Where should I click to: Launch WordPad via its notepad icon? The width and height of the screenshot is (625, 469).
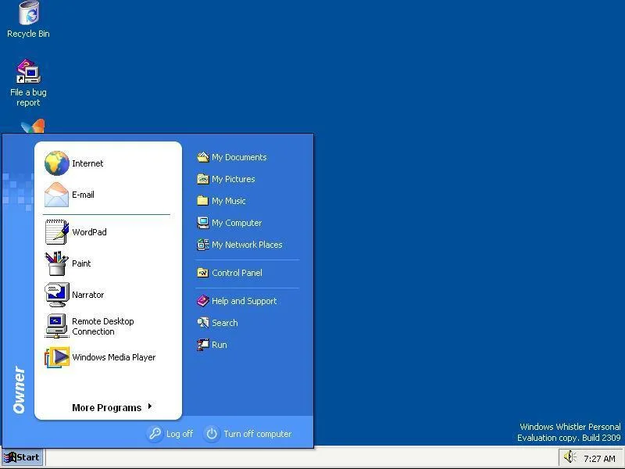56,231
